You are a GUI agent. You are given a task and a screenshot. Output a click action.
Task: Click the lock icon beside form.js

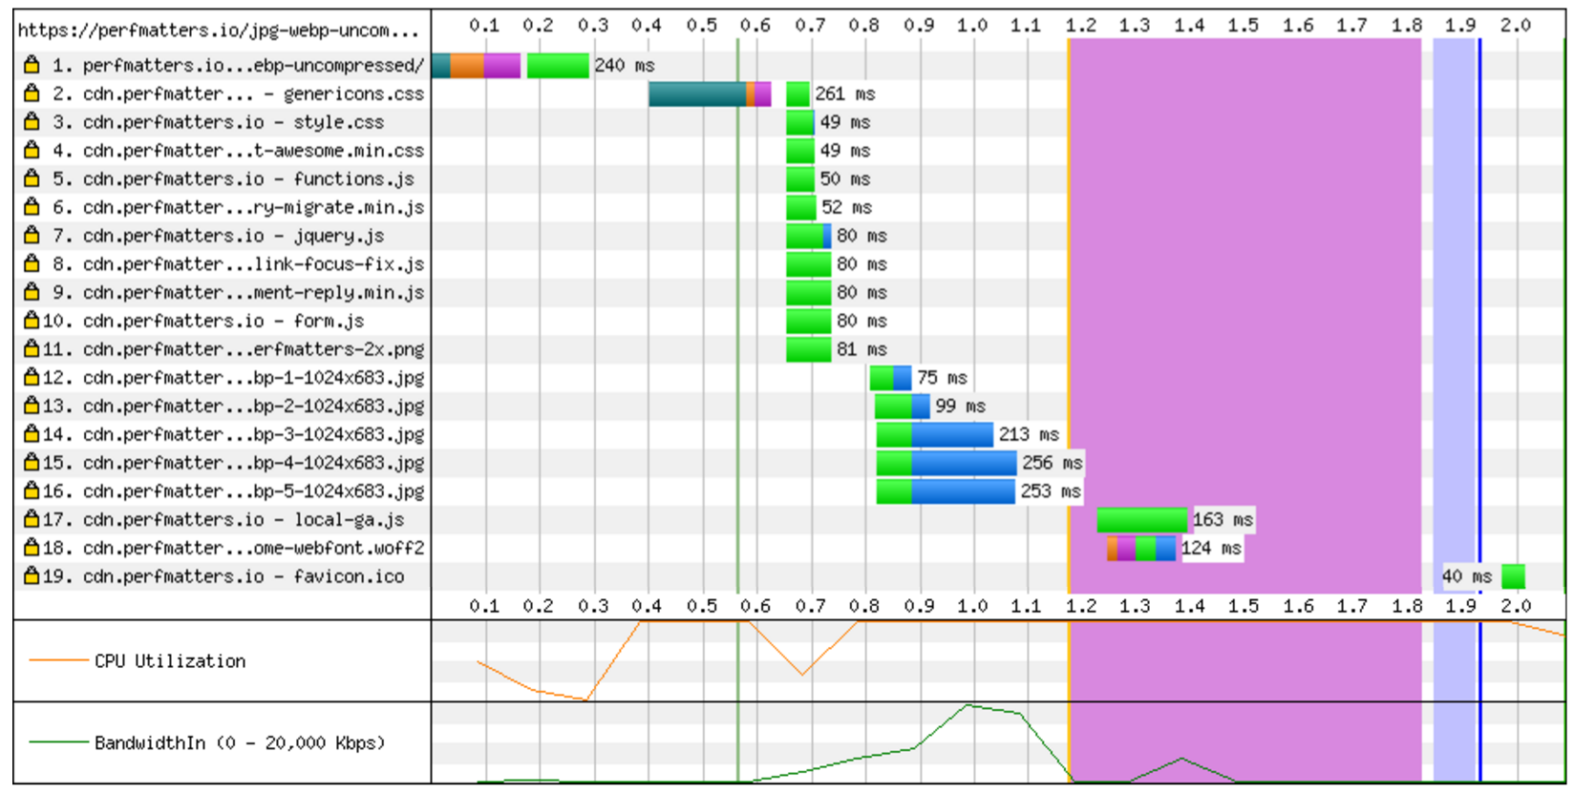[x=32, y=321]
